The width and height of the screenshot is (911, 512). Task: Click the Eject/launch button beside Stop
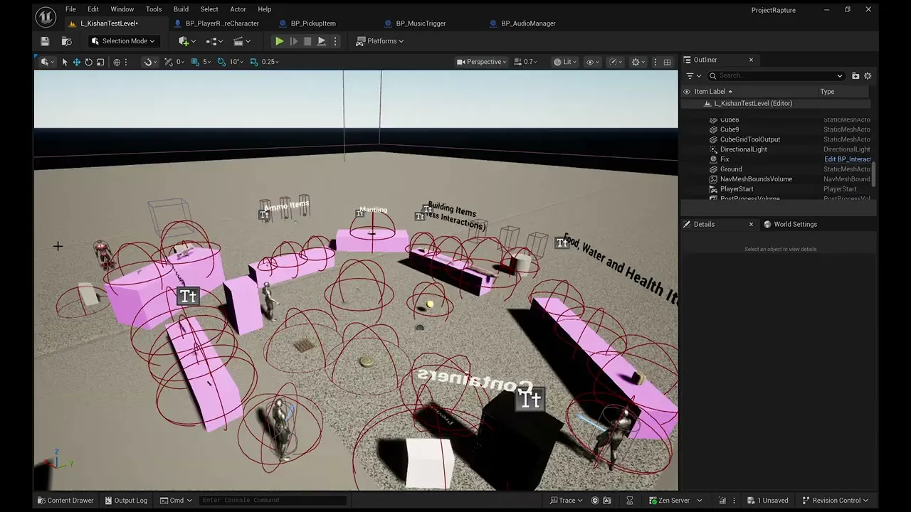pos(322,41)
